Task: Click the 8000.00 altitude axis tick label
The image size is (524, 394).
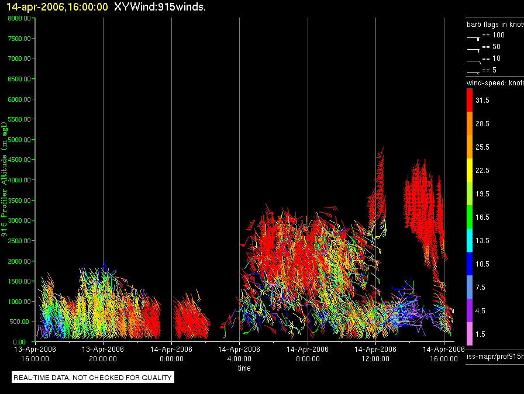Action: coord(19,18)
